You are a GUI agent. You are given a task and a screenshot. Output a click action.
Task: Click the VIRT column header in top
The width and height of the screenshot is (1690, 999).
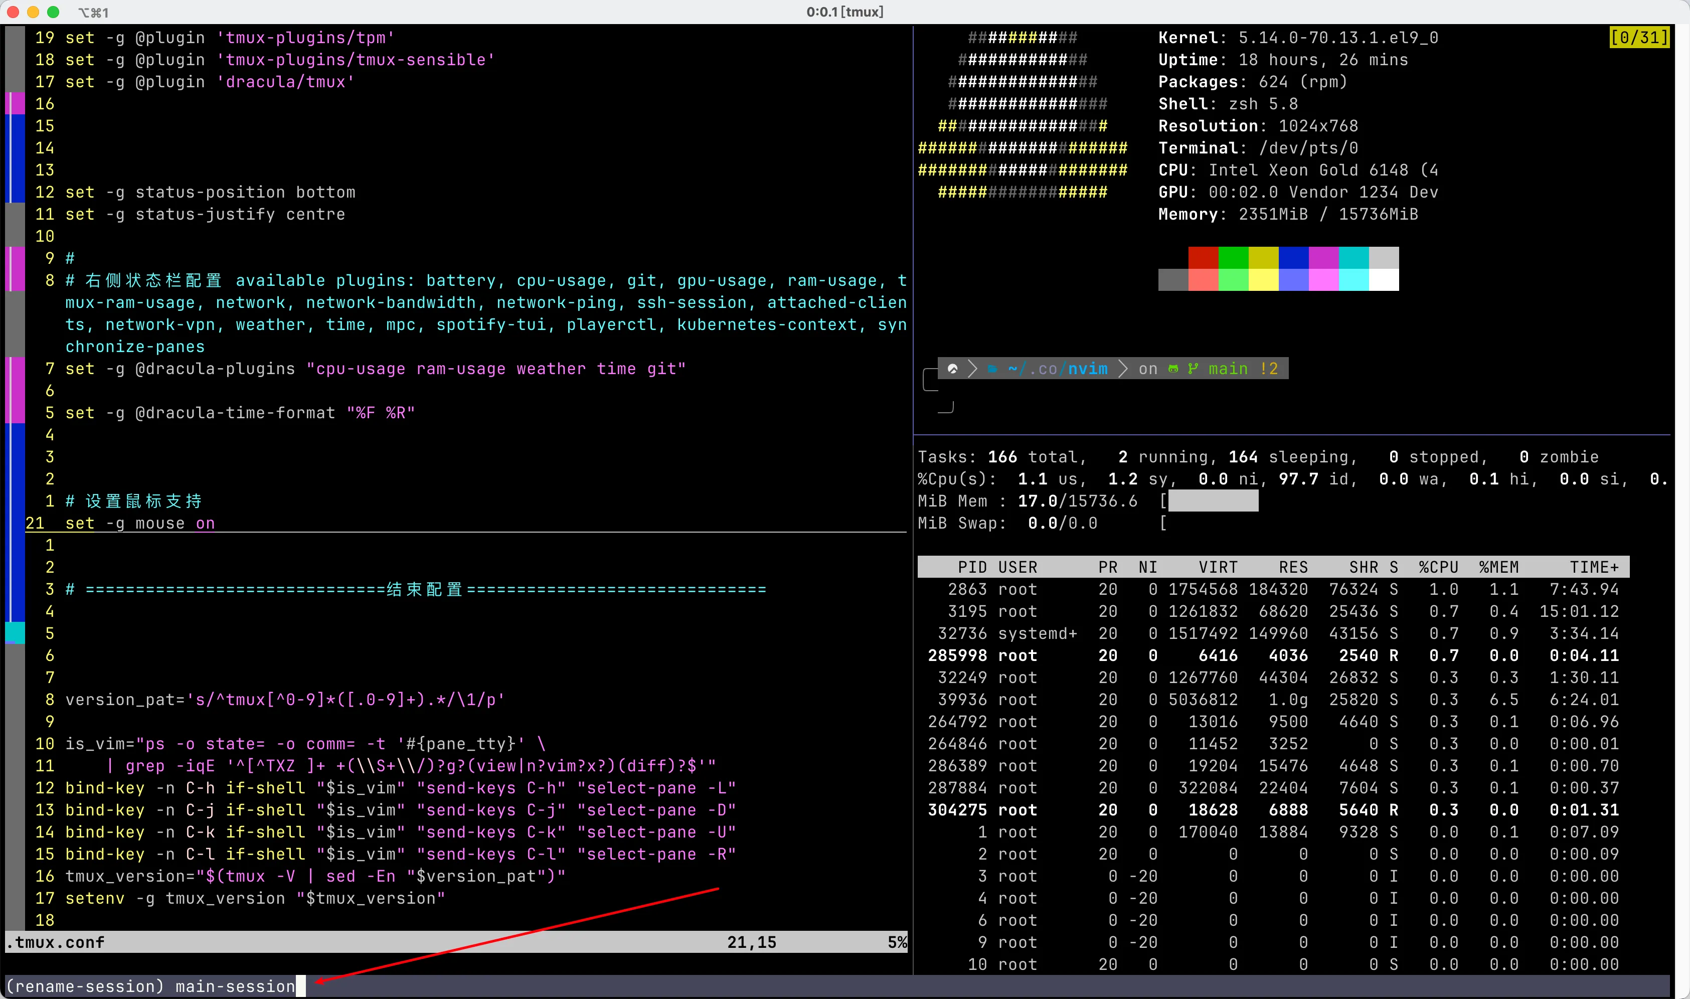click(1218, 567)
